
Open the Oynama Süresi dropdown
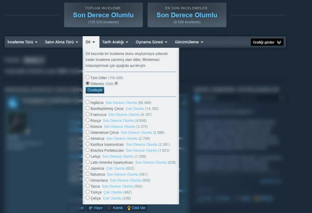coord(151,42)
